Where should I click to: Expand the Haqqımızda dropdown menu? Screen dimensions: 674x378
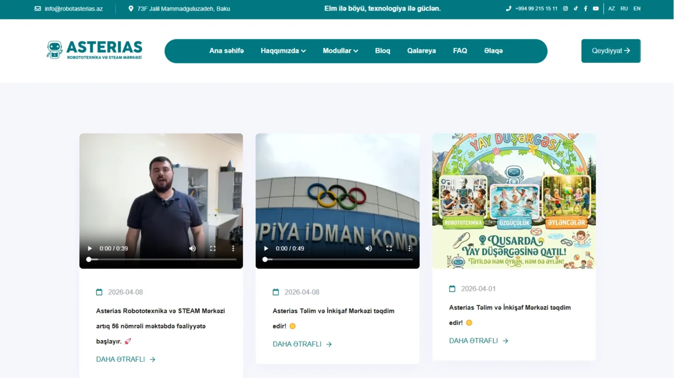(x=283, y=51)
